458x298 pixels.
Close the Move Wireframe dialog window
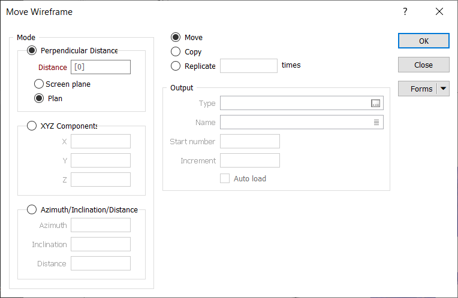(x=439, y=11)
